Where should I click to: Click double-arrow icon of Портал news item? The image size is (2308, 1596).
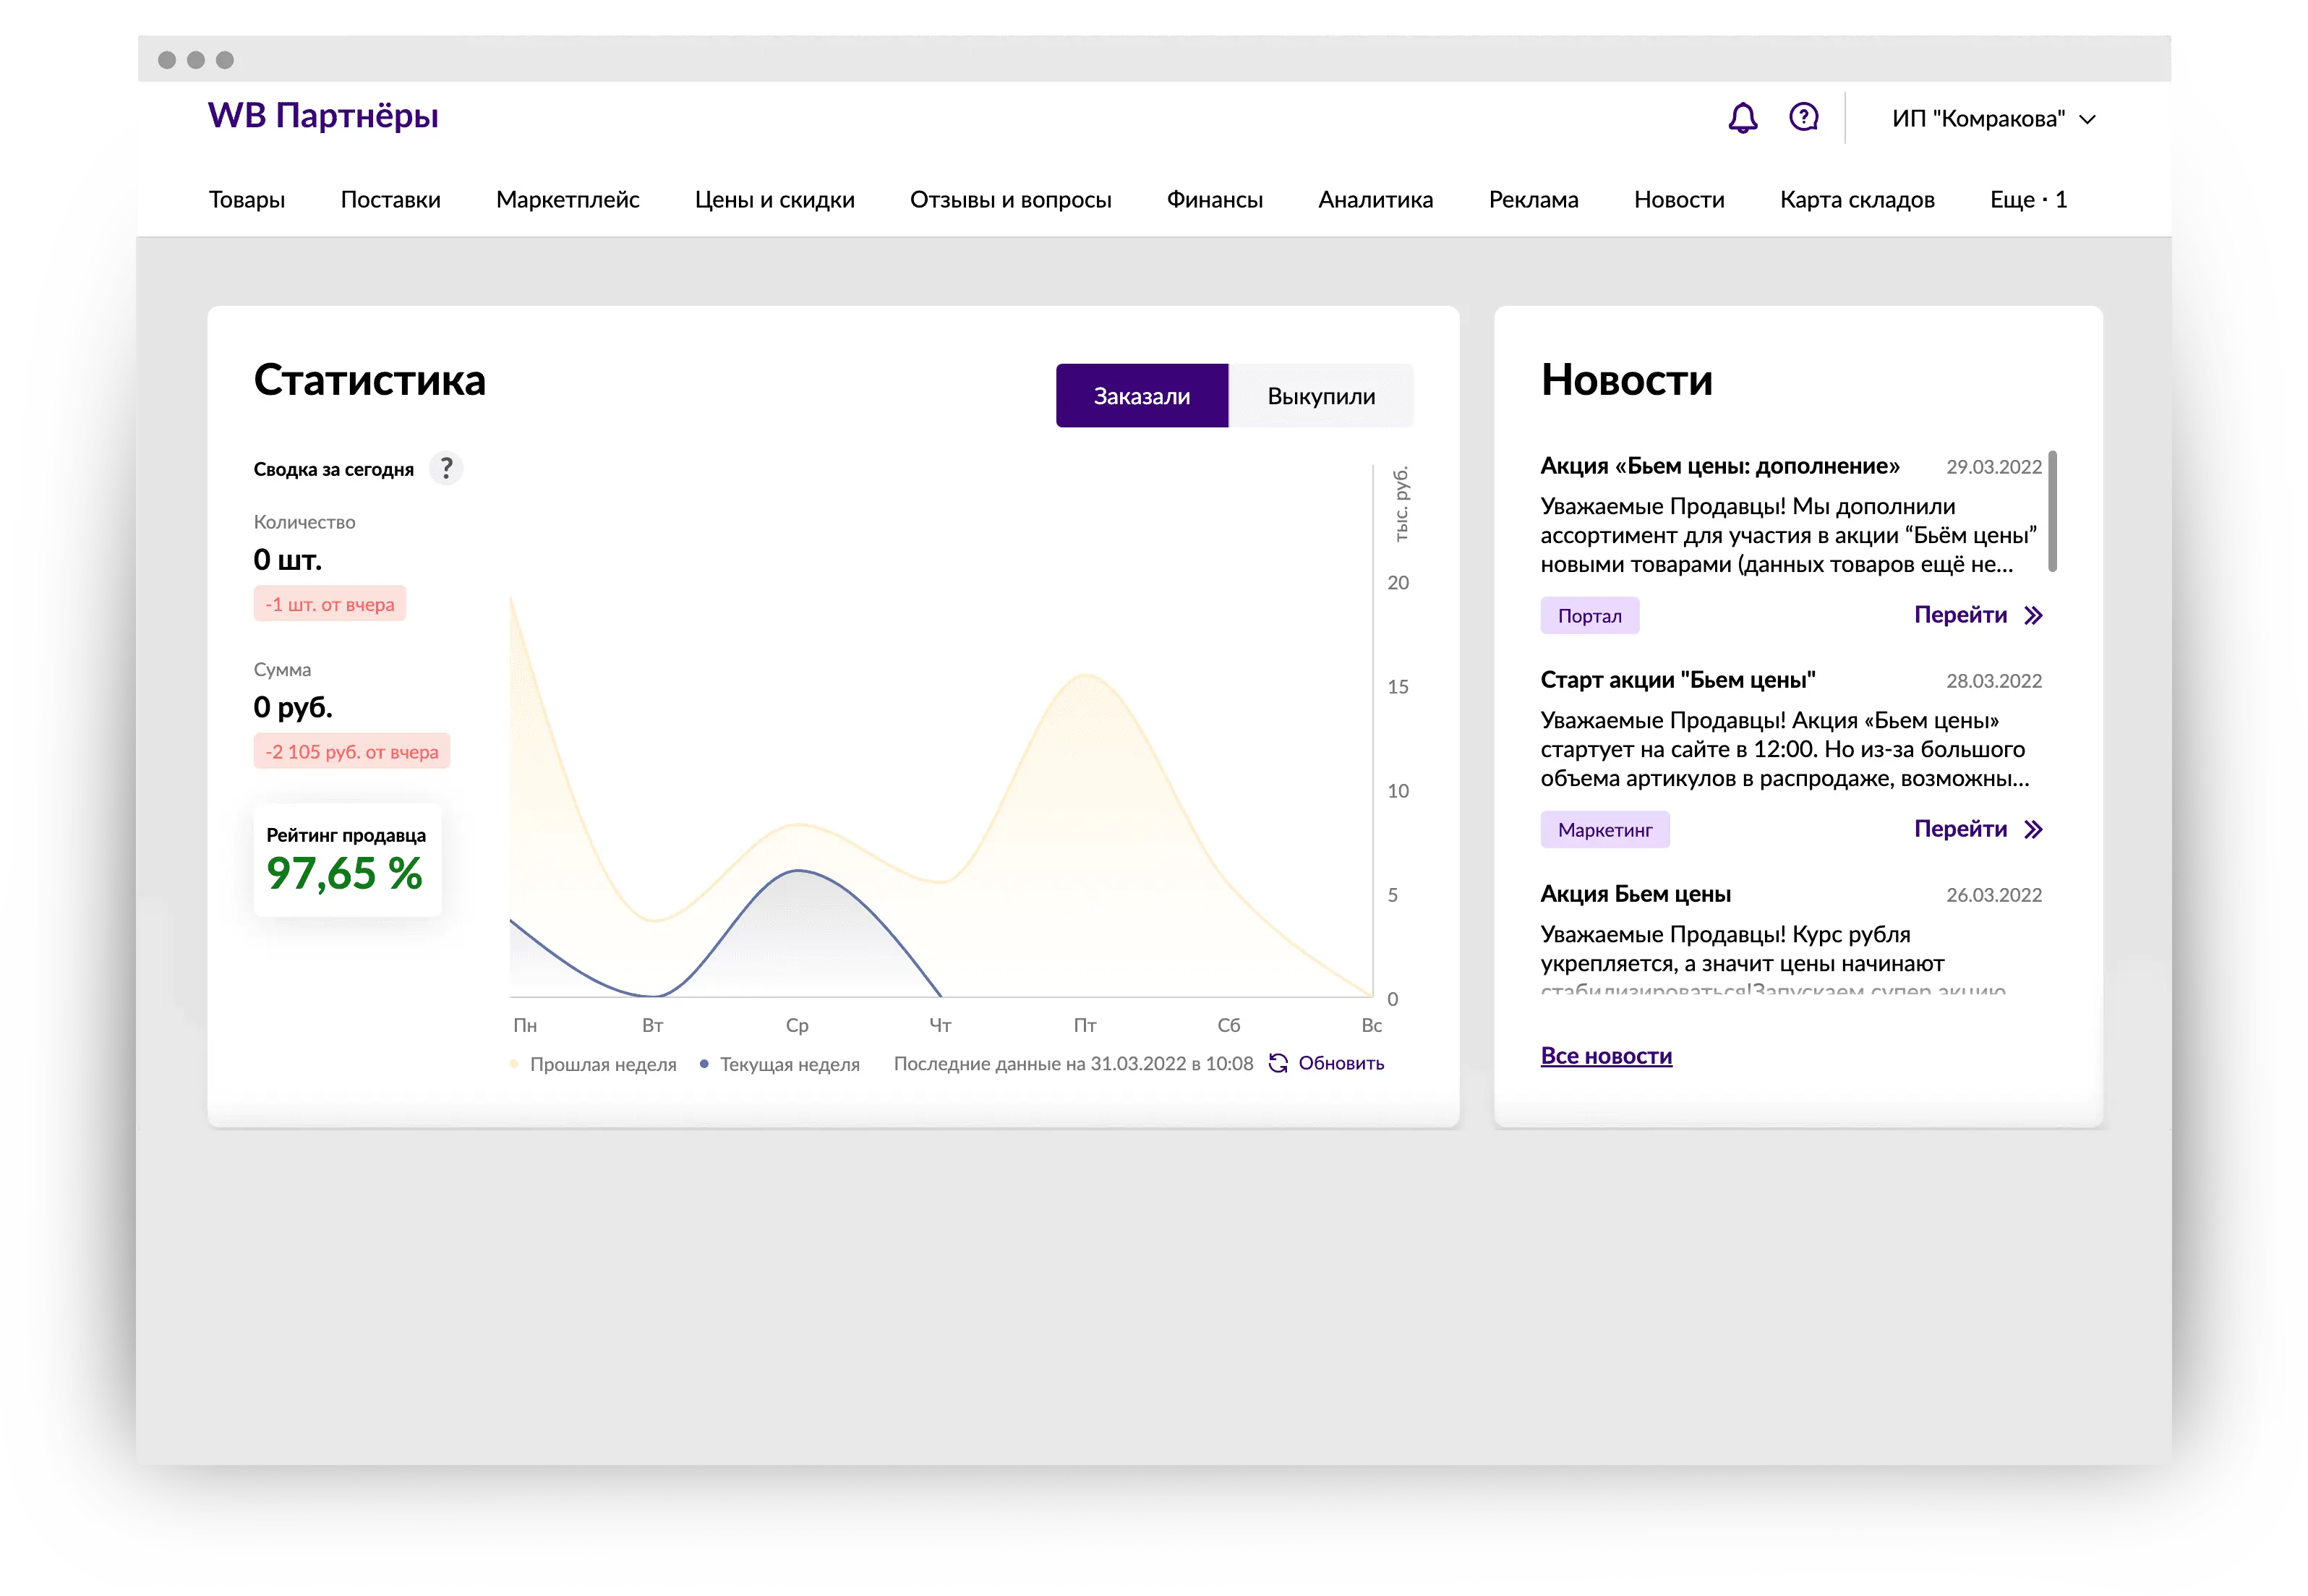tap(2033, 615)
